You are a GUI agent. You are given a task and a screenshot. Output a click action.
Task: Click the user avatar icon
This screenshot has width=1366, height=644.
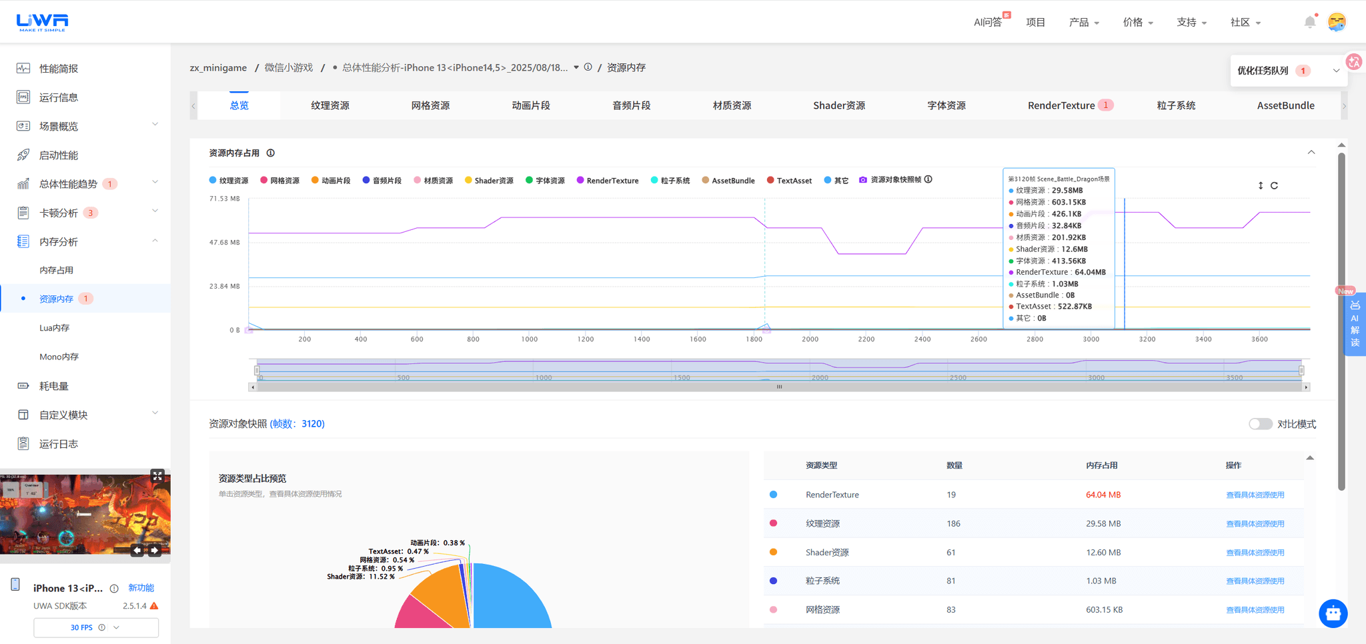point(1337,22)
